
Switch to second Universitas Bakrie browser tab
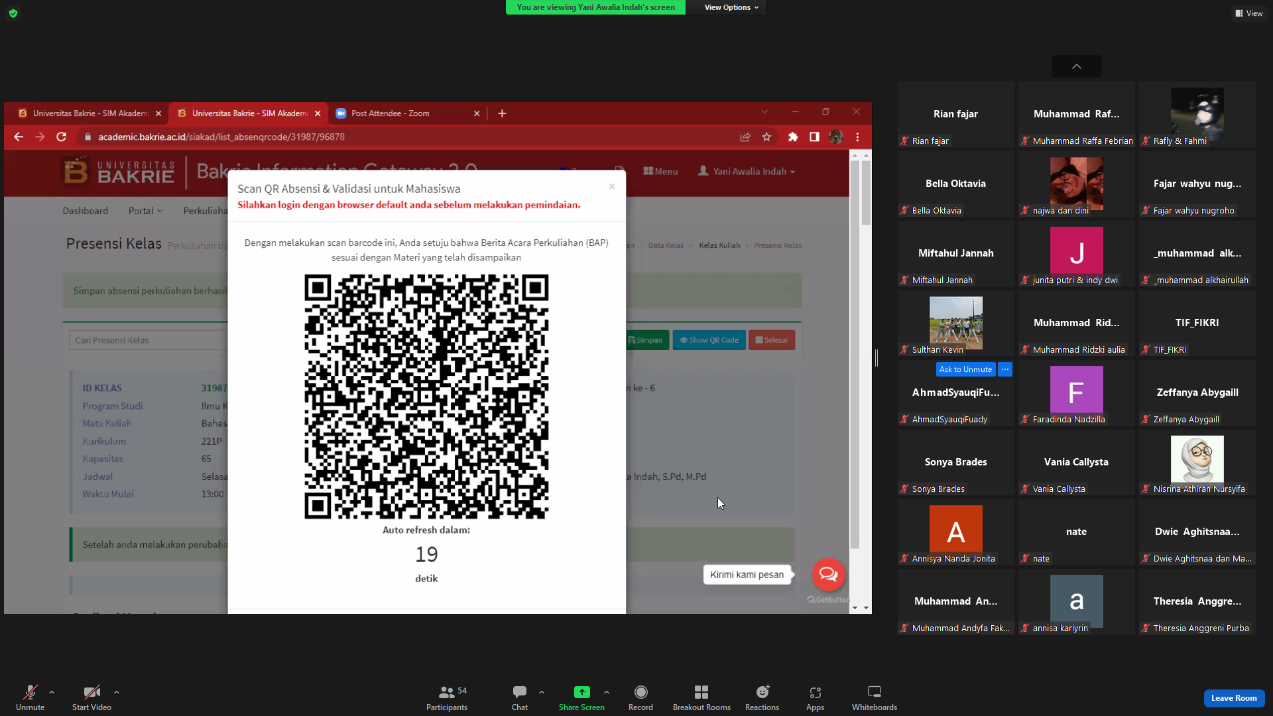[249, 113]
